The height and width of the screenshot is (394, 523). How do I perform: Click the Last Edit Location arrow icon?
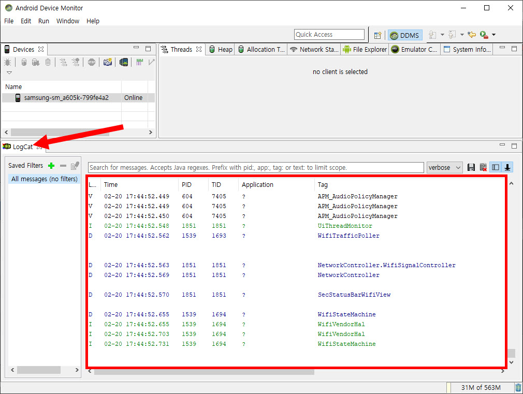tap(472, 34)
